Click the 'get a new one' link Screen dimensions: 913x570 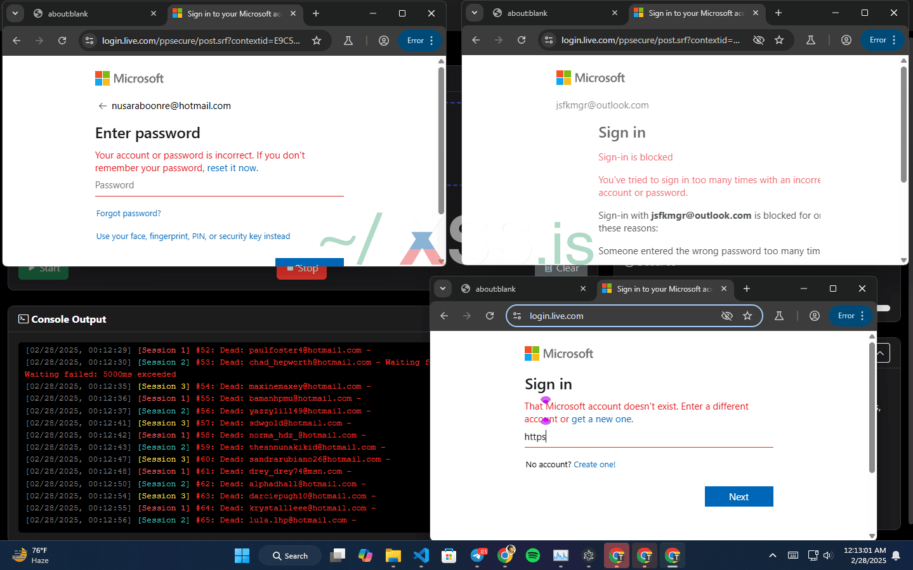601,419
